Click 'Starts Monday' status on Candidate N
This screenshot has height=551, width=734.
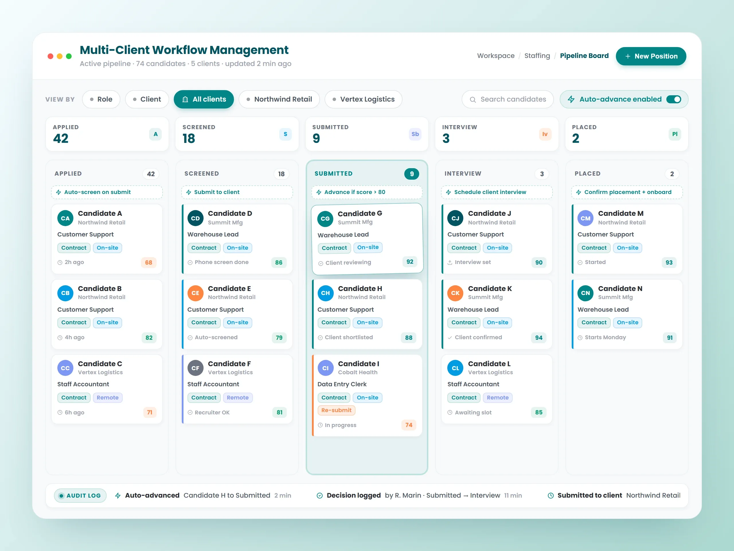click(605, 337)
